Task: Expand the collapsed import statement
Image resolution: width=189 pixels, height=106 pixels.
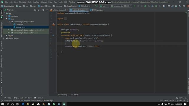Action: click(66, 19)
